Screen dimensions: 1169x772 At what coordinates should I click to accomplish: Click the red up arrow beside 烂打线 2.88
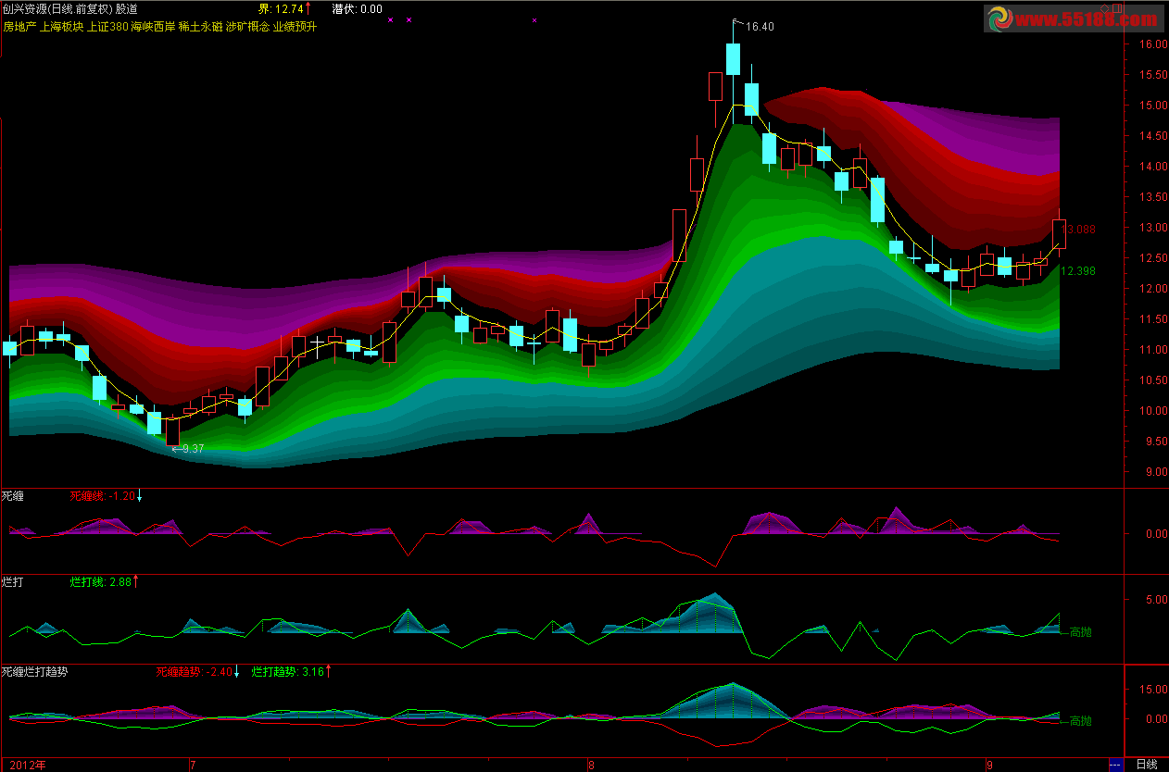[x=136, y=581]
